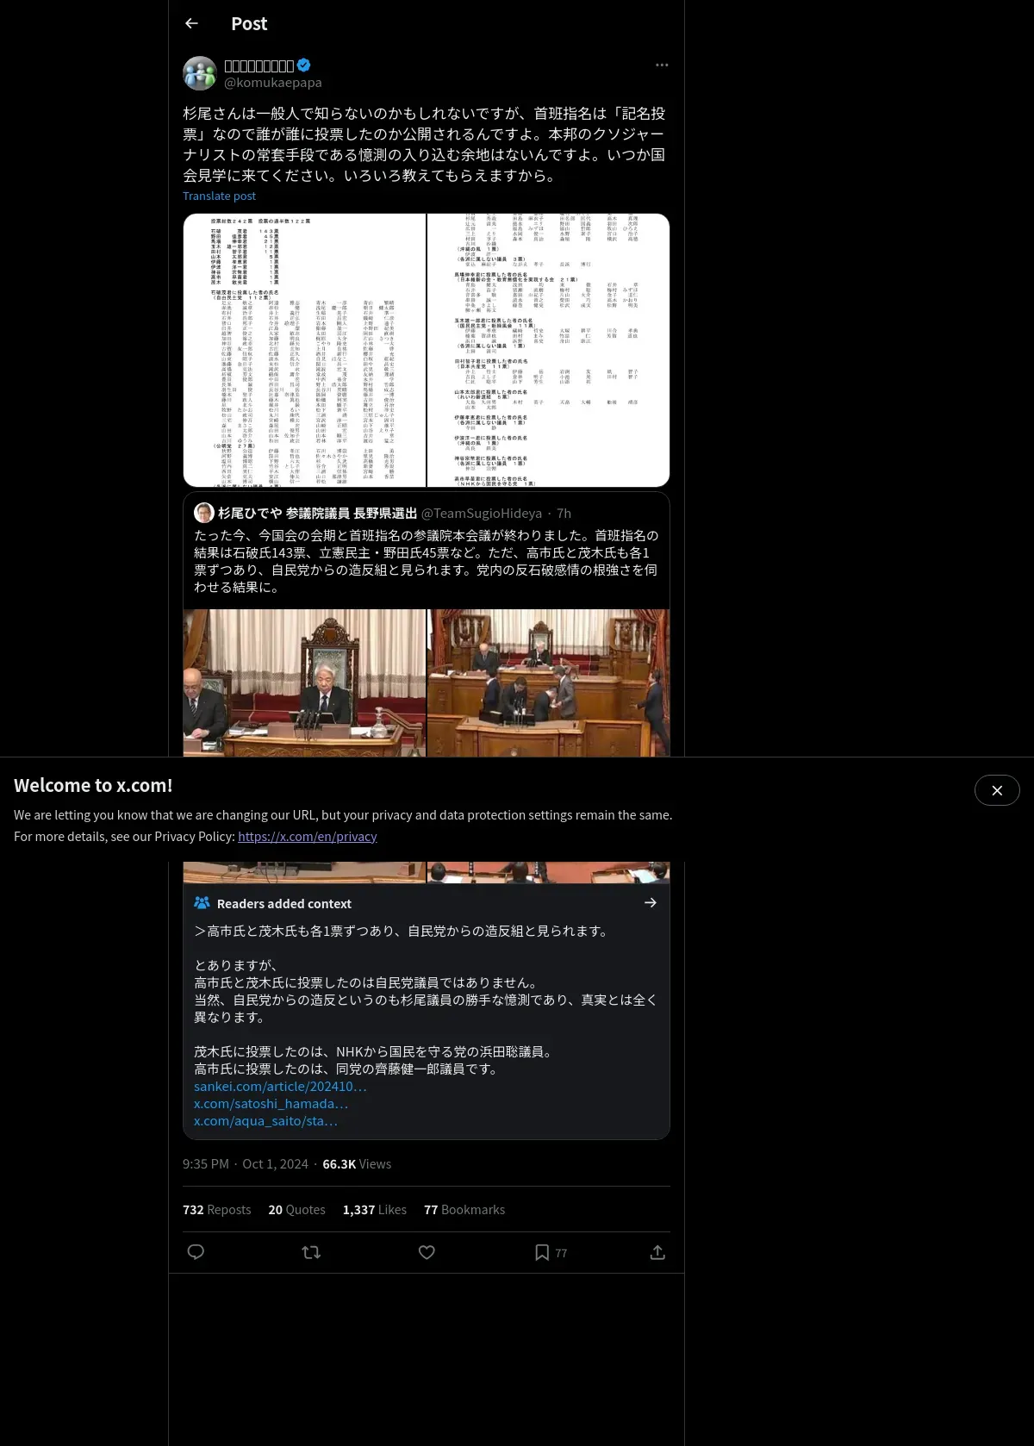Open @TeamSugioHideya handle in quoted post
The width and height of the screenshot is (1034, 1446).
482,513
